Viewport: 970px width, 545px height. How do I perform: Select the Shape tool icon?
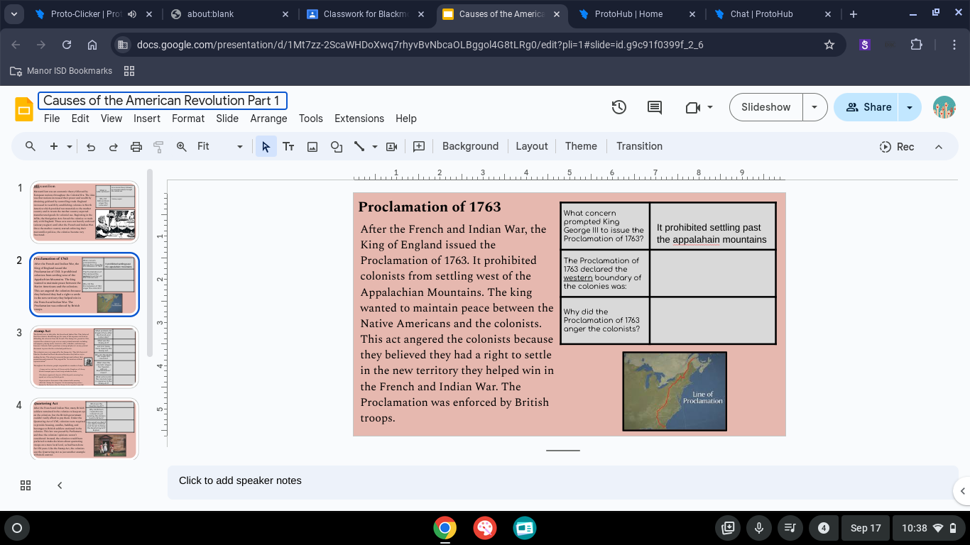[336, 147]
